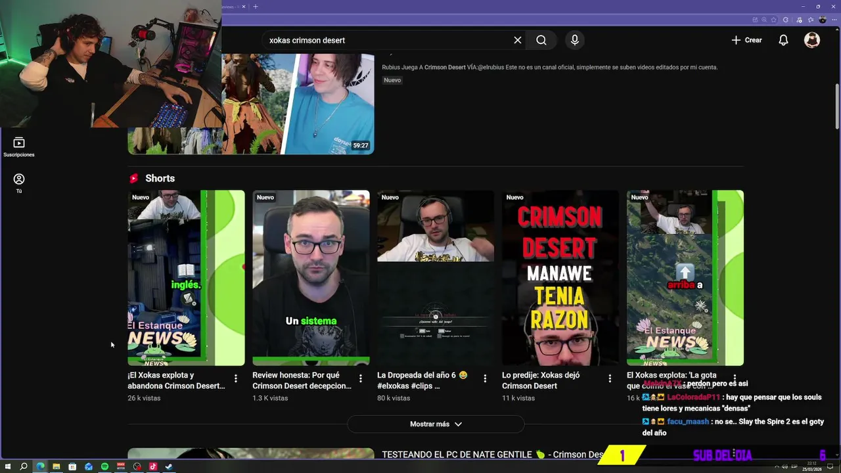Open a new browser tab with plus
This screenshot has width=841, height=473.
(x=256, y=7)
